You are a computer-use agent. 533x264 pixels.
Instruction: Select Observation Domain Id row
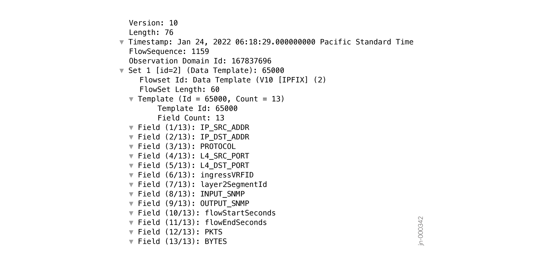coord(200,61)
